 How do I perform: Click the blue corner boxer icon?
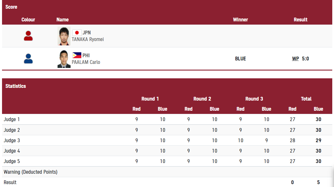(28, 59)
